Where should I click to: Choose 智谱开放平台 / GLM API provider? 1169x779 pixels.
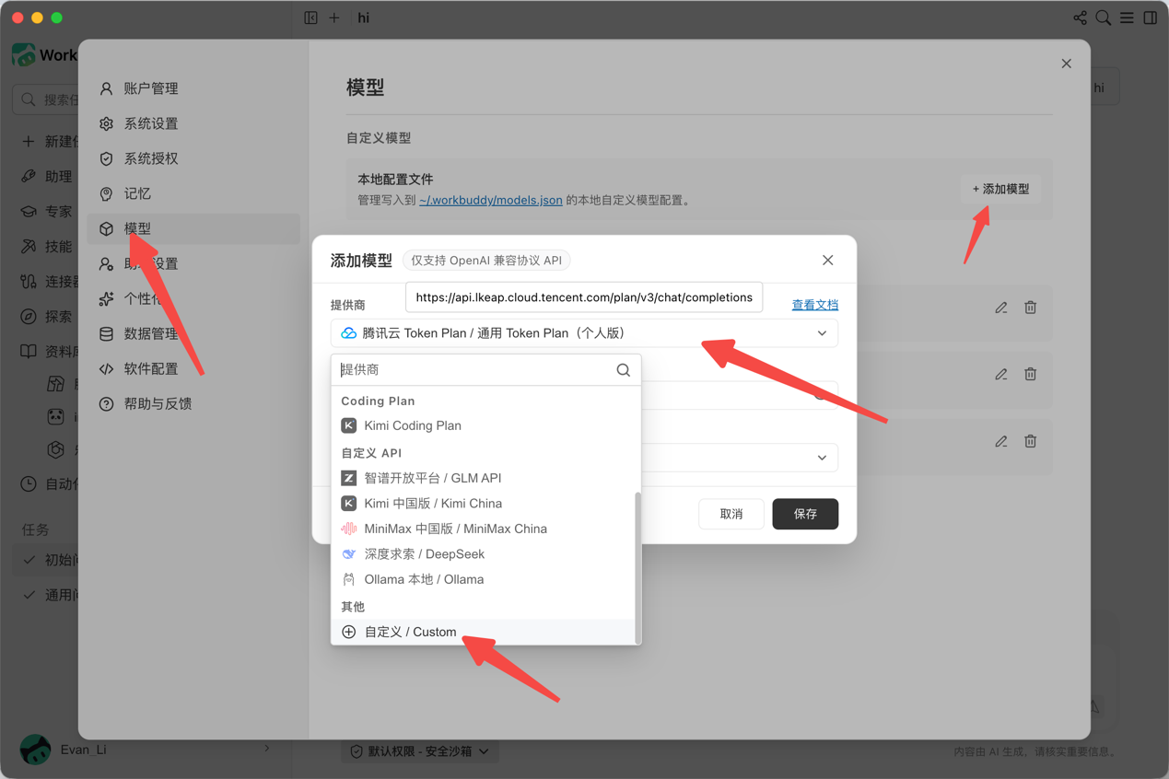(x=484, y=478)
